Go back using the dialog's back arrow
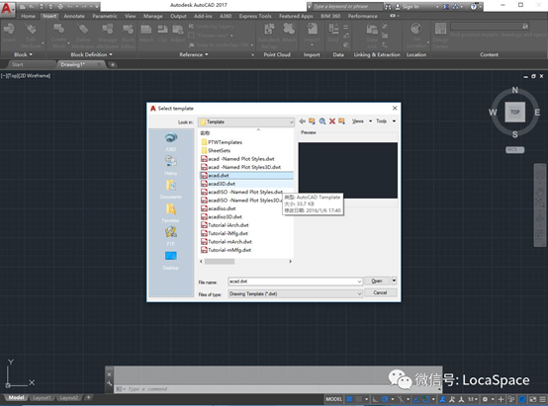 point(303,122)
